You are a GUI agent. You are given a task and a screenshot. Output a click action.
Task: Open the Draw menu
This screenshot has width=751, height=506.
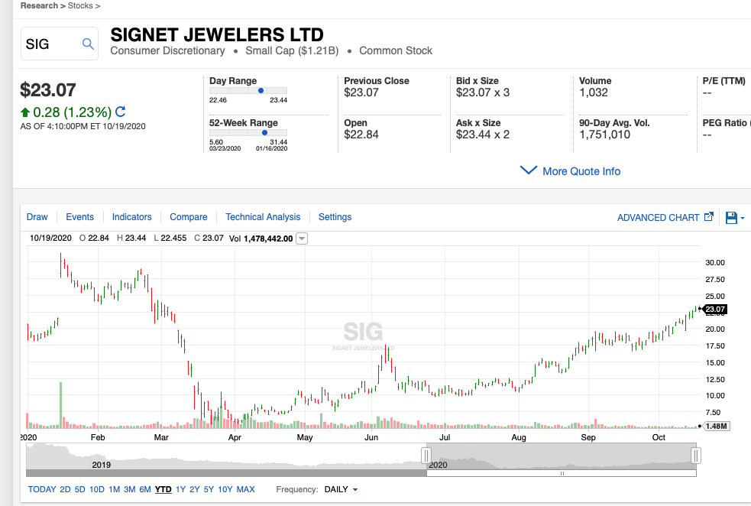[x=37, y=216]
